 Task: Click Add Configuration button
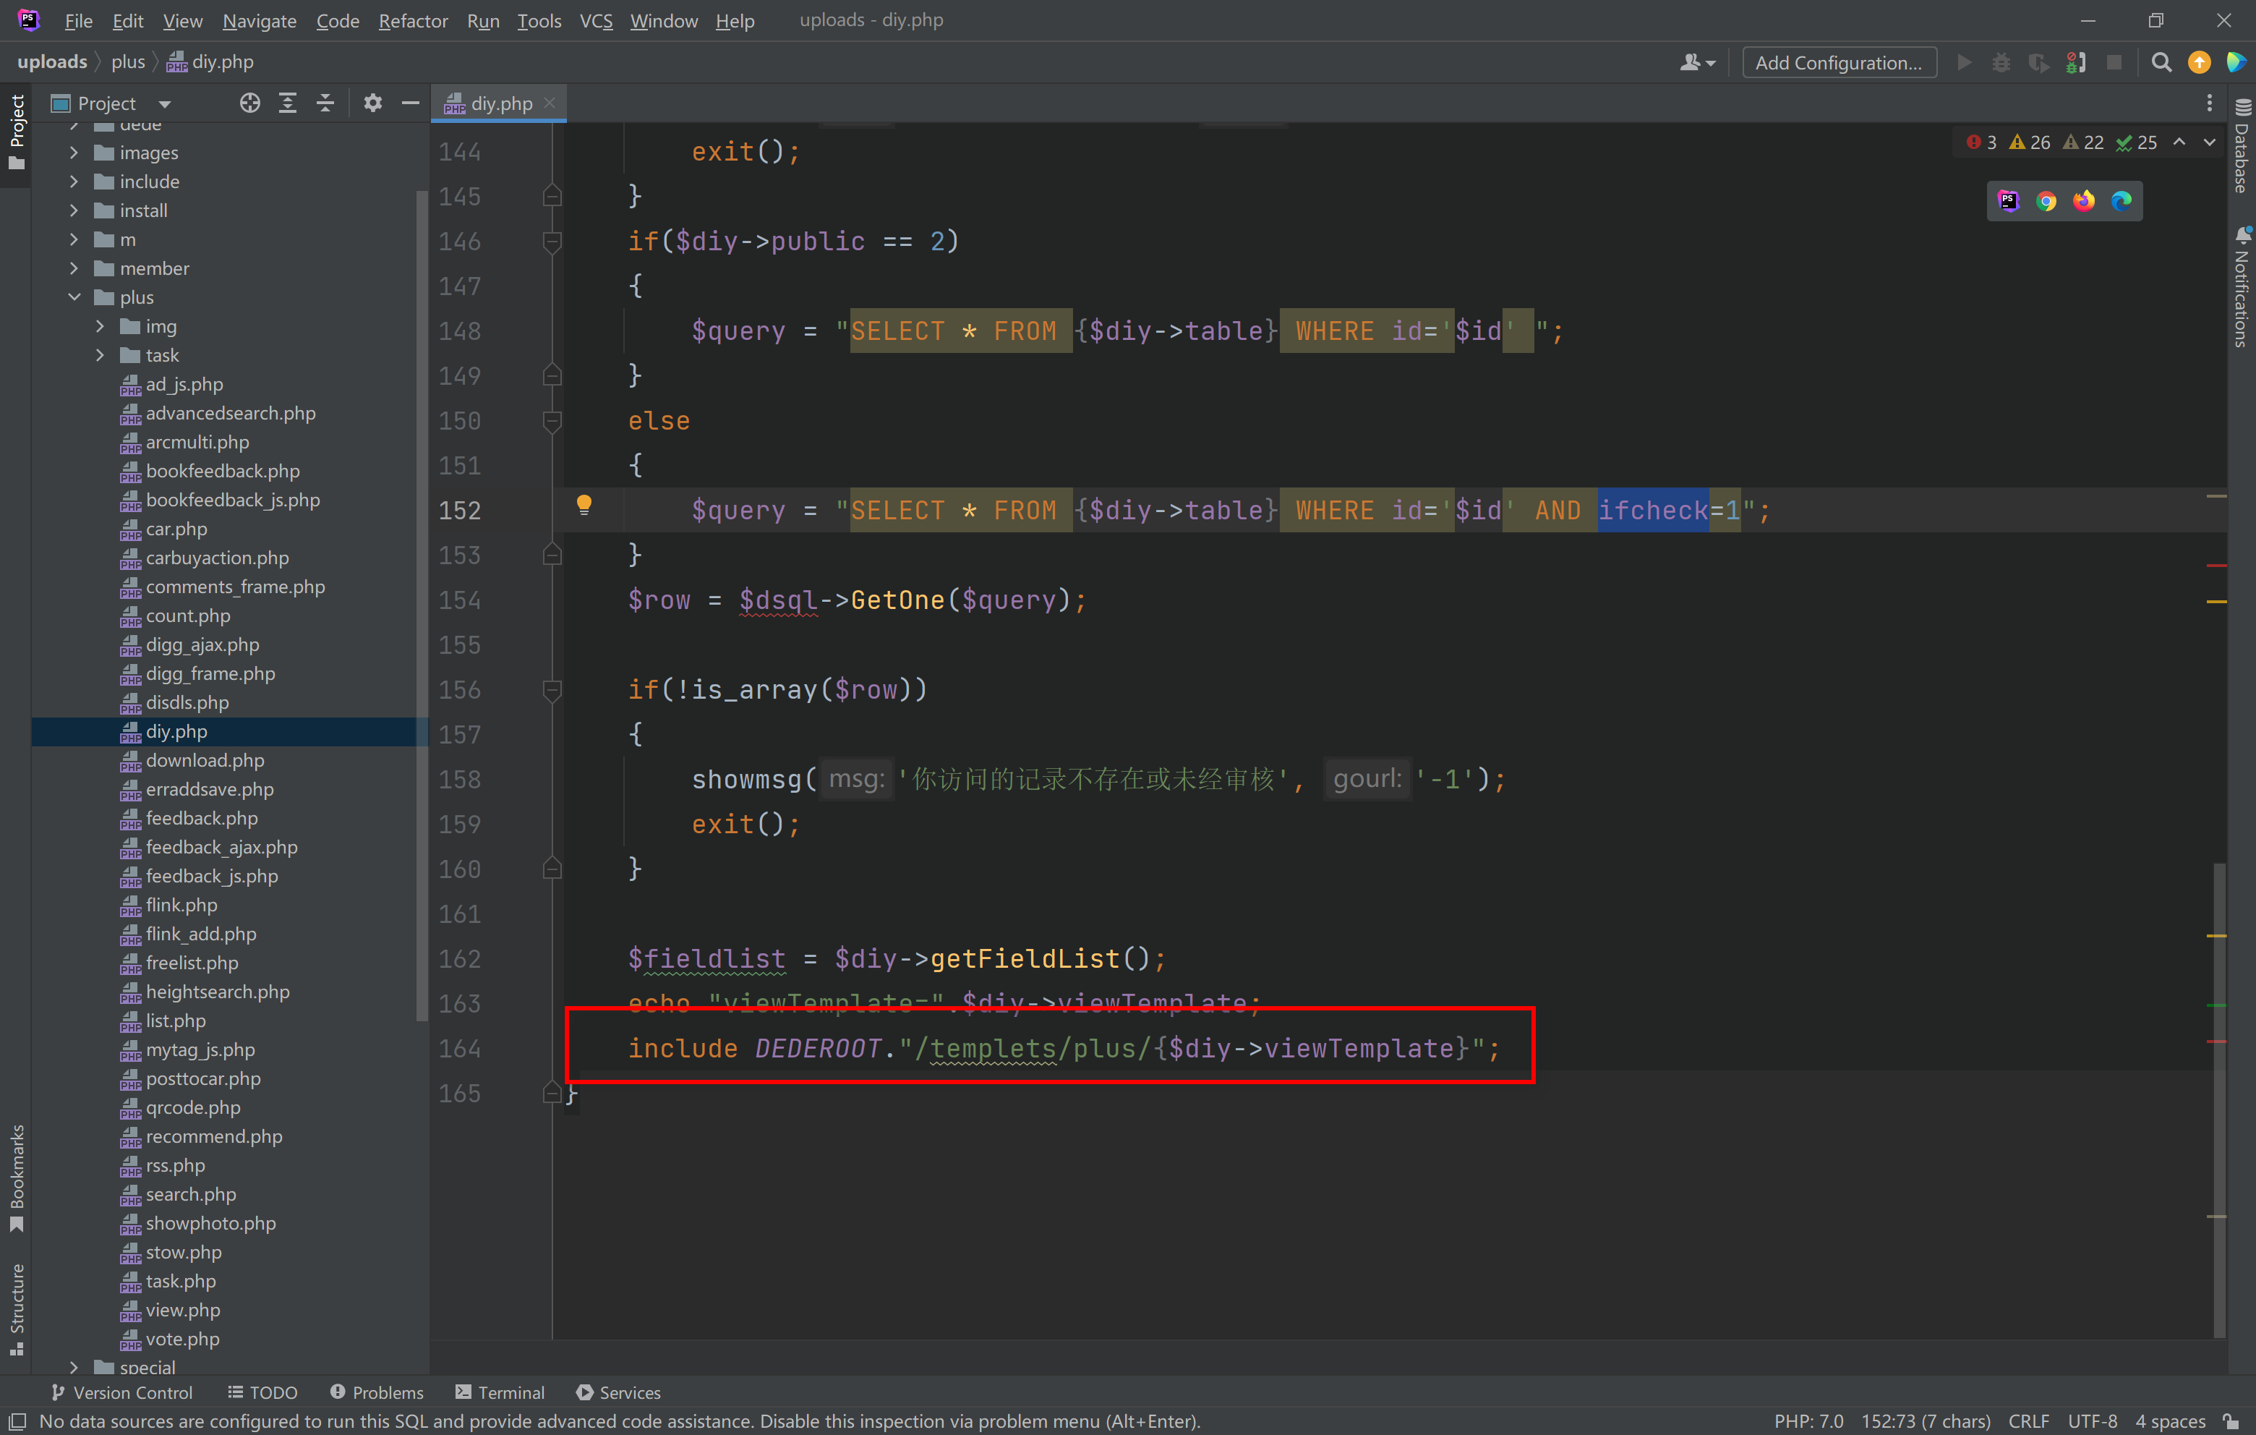[1837, 63]
